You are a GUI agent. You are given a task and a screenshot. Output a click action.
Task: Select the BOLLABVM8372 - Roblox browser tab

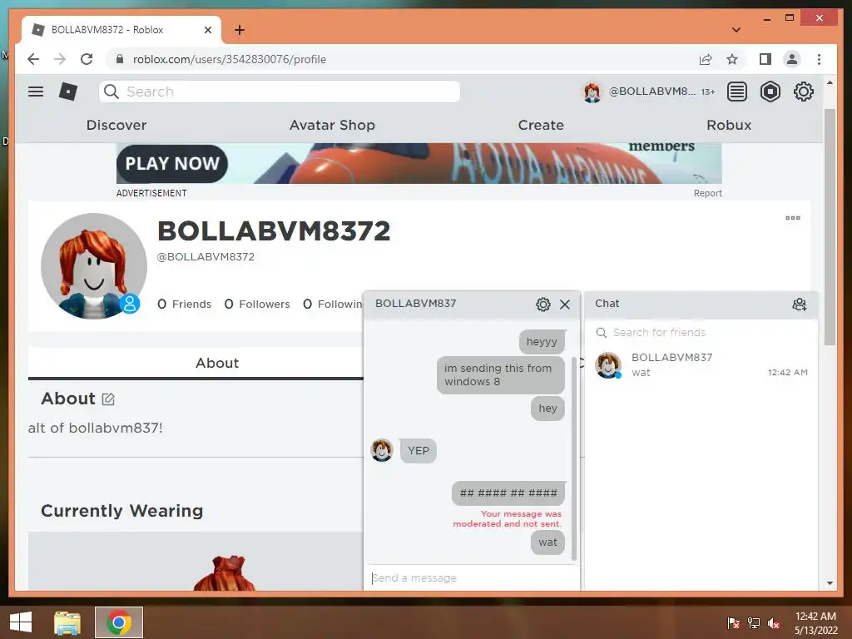tap(121, 30)
